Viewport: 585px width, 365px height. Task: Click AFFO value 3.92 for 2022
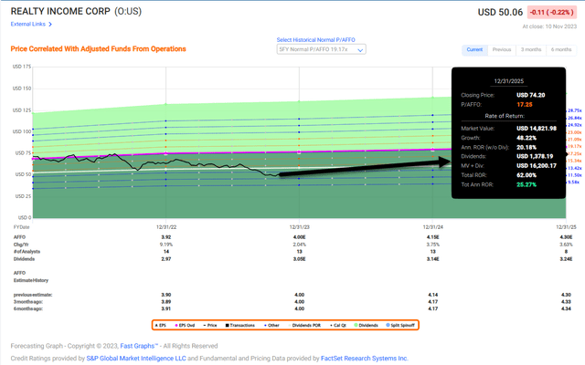[x=166, y=237]
